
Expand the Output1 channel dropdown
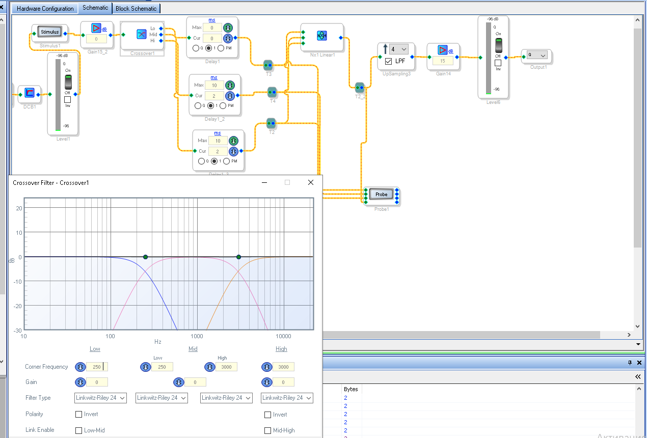(537, 55)
